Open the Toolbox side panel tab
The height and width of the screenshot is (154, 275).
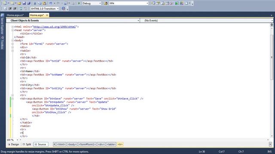point(2,43)
